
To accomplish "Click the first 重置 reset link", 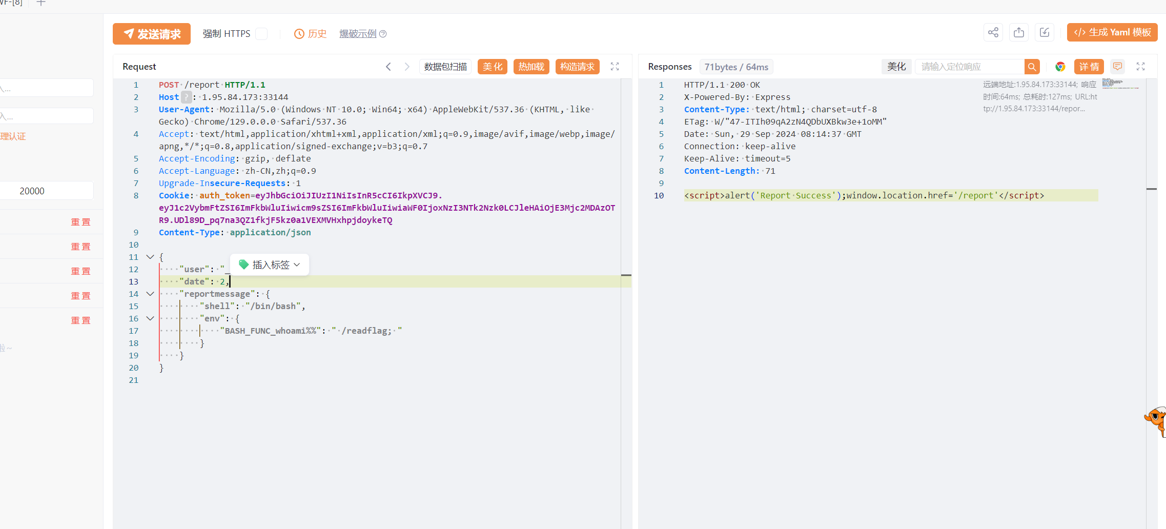I will tap(80, 222).
